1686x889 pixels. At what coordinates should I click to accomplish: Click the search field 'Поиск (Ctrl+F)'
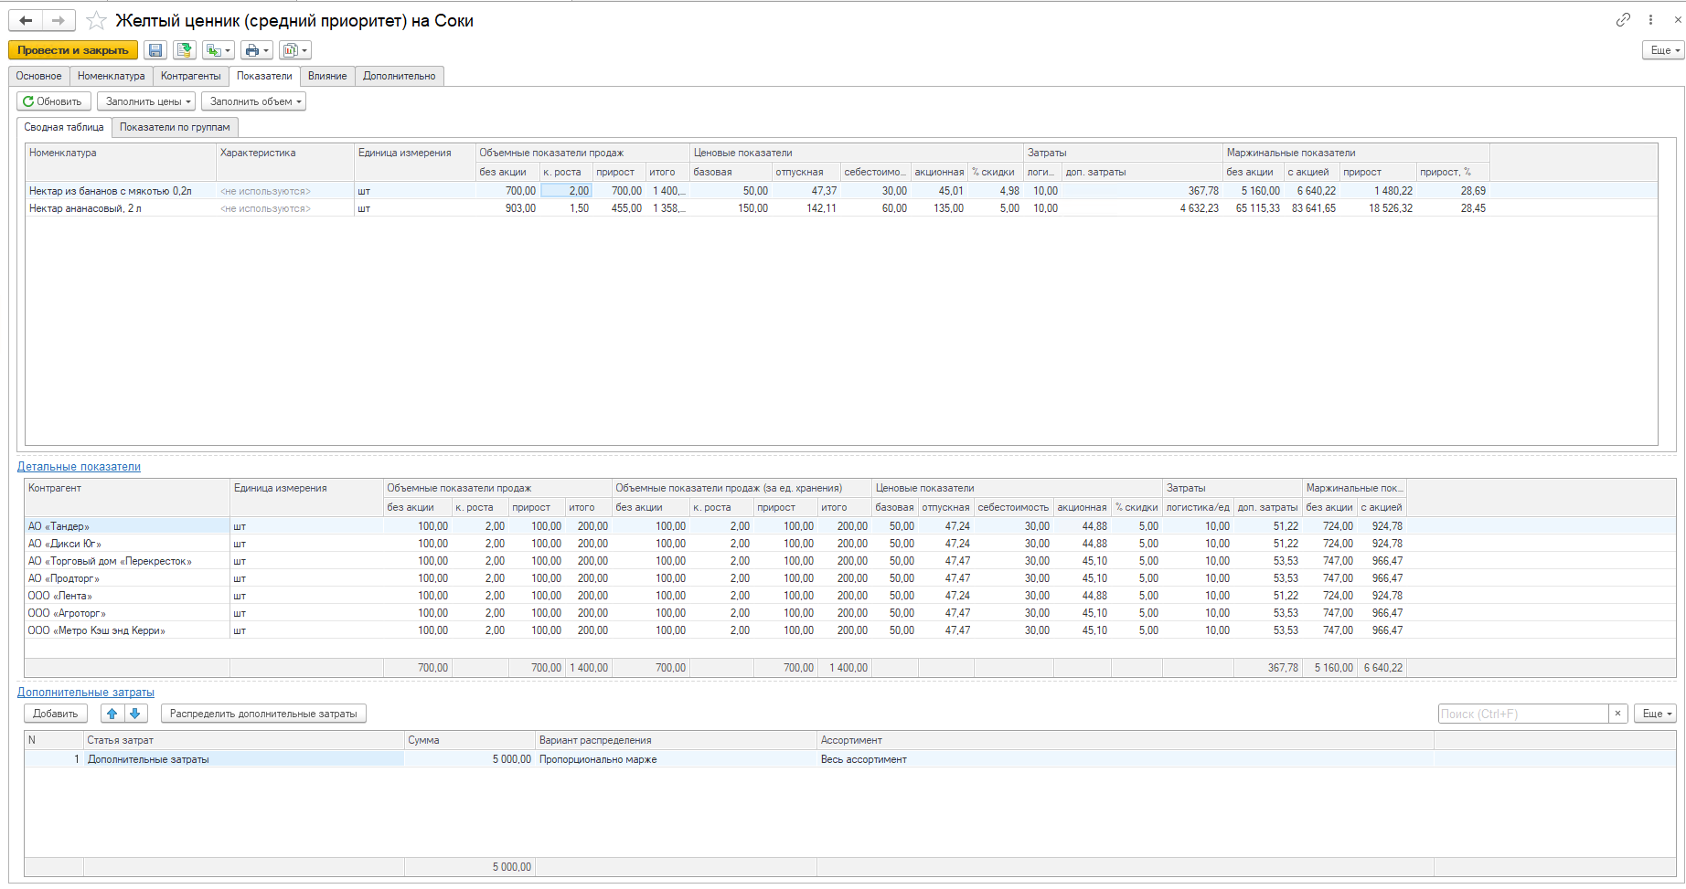[1522, 714]
